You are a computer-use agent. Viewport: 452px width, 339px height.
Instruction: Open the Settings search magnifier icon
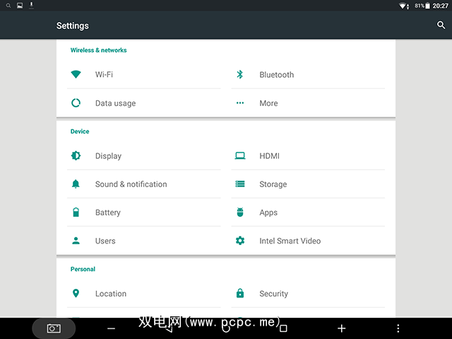point(441,25)
